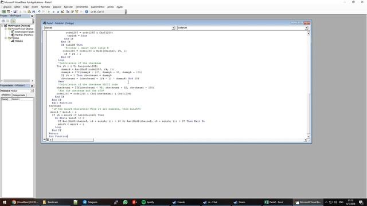The image size is (367, 206).
Task: Collapse the Microsoft Excel Objetos folder
Action: (x=6, y=29)
